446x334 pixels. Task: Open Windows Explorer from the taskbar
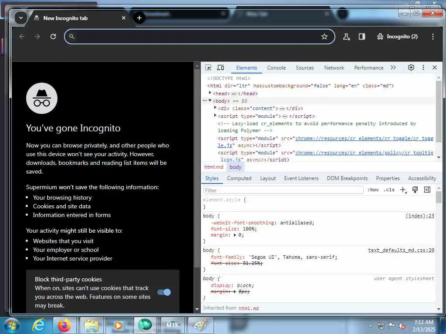(91, 325)
